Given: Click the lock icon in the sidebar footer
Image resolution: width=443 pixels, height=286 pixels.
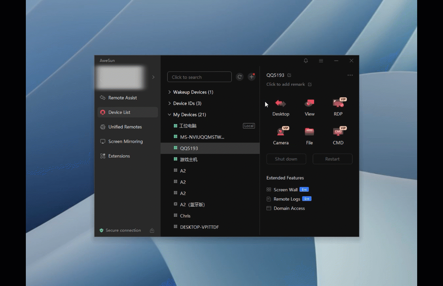Looking at the screenshot, I should coord(152,231).
